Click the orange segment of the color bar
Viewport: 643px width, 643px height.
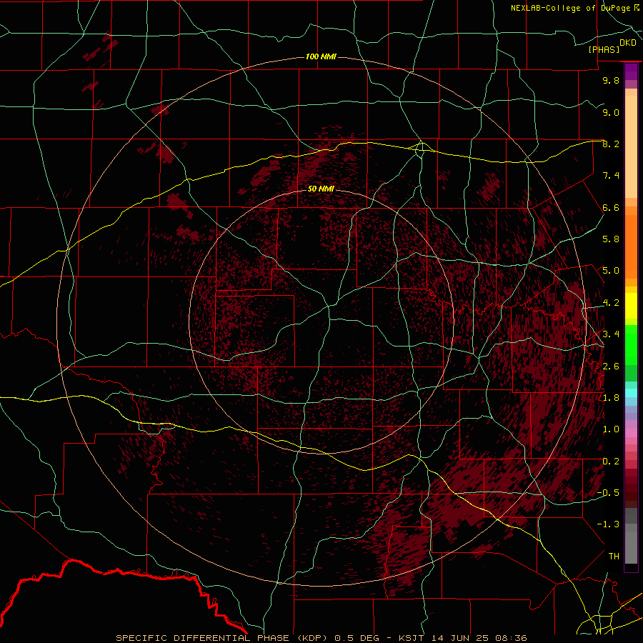coord(631,247)
